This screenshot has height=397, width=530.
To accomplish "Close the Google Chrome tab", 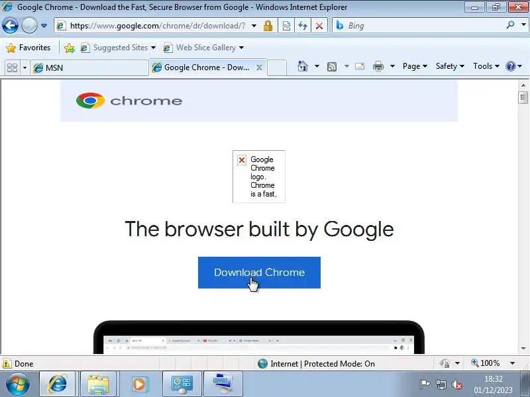I will [x=259, y=67].
